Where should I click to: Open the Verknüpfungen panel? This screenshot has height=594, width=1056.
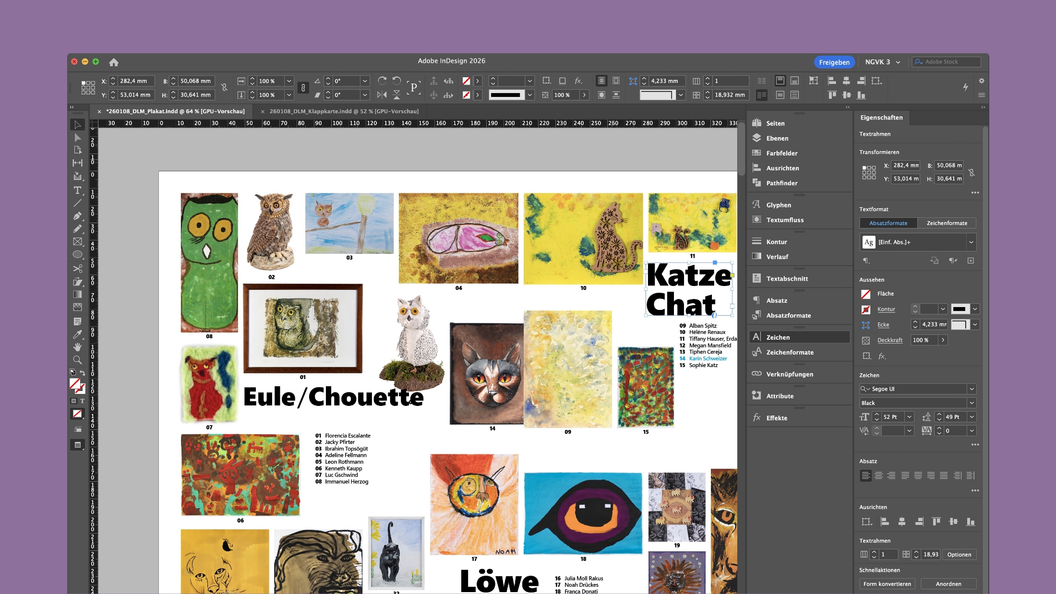(790, 374)
